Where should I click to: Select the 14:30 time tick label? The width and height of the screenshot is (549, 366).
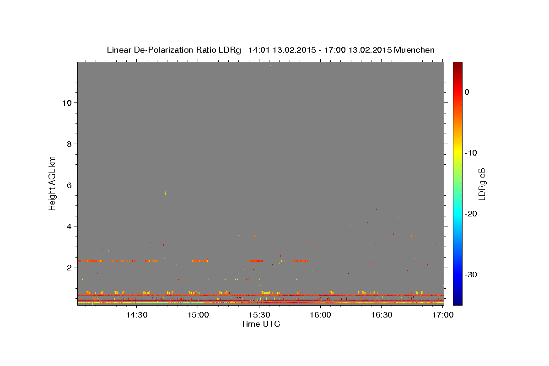coord(136,315)
